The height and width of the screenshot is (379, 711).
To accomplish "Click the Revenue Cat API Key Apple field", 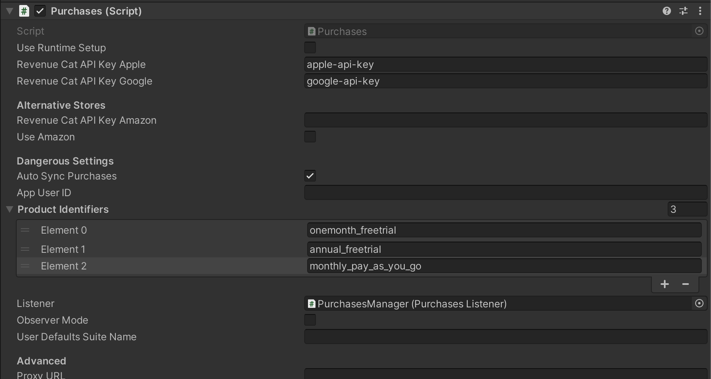I will 505,65.
